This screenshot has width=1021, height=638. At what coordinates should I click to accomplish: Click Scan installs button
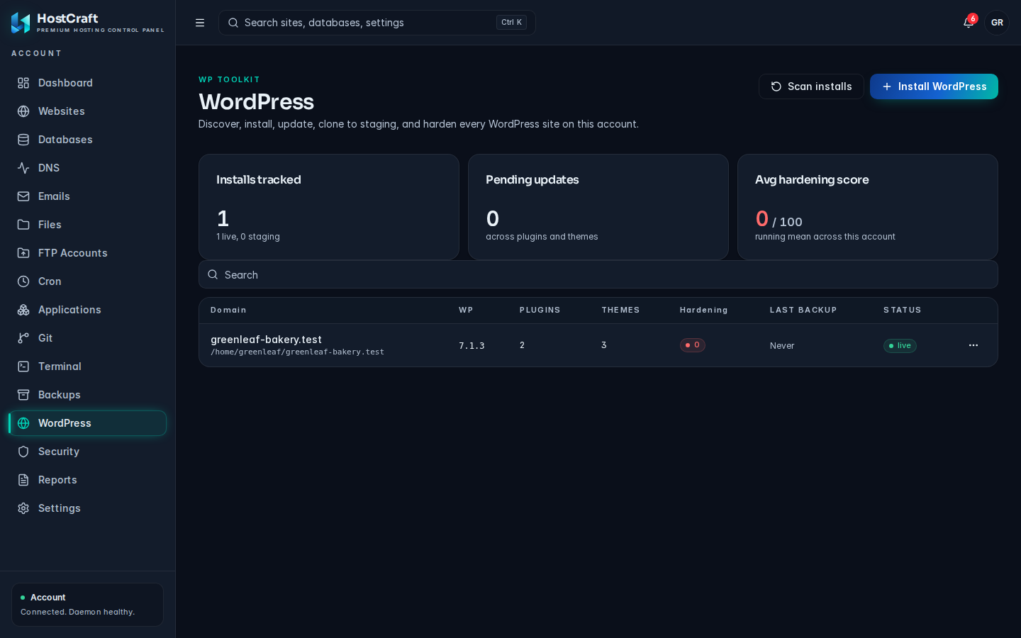click(811, 86)
